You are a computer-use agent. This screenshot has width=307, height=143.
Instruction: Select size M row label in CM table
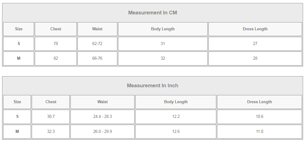click(x=19, y=58)
